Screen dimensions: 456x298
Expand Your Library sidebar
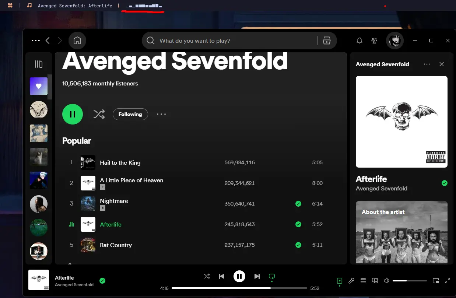(39, 64)
